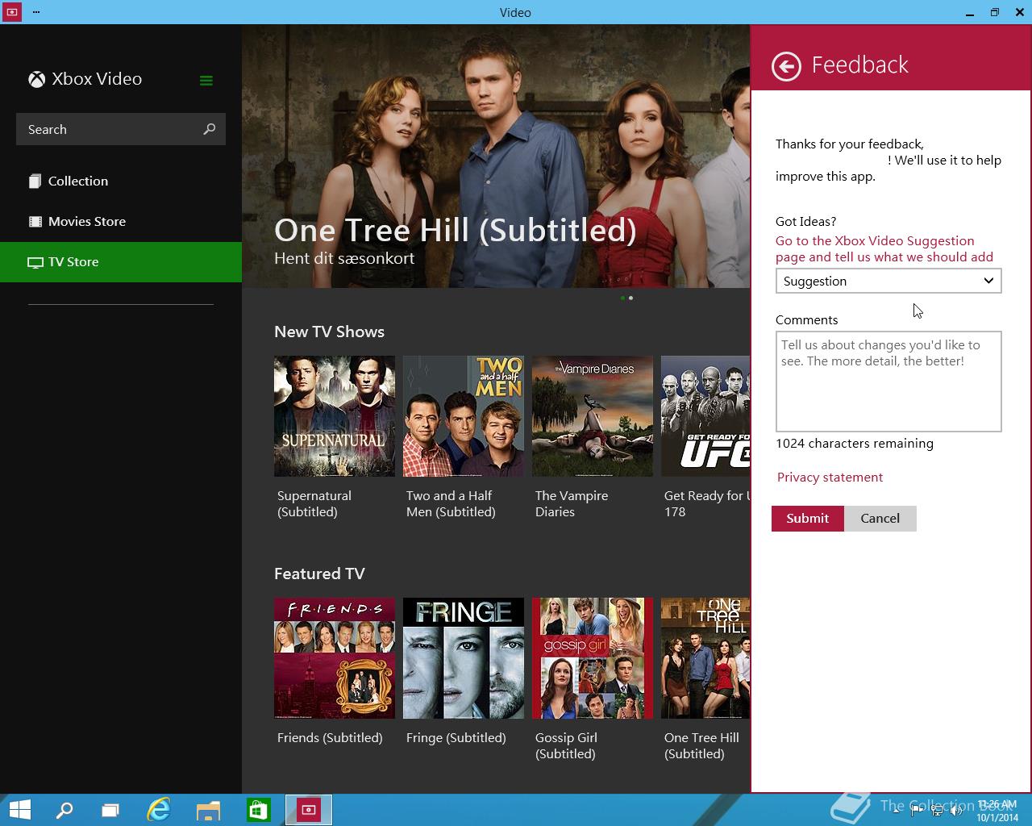This screenshot has width=1032, height=826.
Task: Open File Explorer from taskbar
Action: (208, 810)
